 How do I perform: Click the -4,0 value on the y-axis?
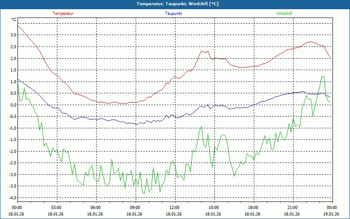12,198
